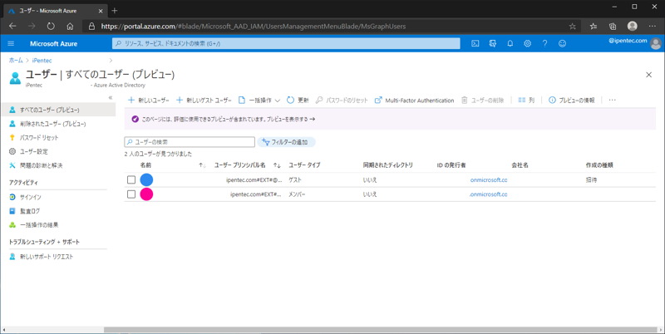Add this page to favorites via the star
Viewport: 665px width, 334px height.
[x=572, y=27]
